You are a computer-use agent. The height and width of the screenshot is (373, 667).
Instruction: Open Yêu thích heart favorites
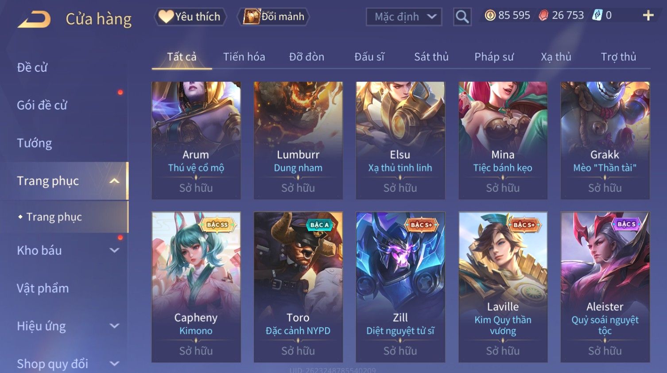[190, 17]
